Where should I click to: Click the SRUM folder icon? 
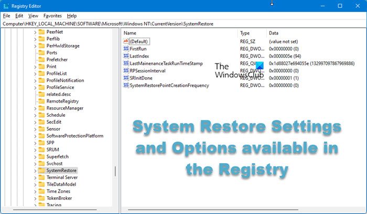tap(41, 150)
